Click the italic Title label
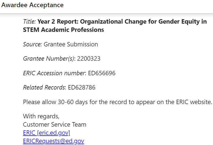This screenshot has width=213, height=145. [x=29, y=21]
